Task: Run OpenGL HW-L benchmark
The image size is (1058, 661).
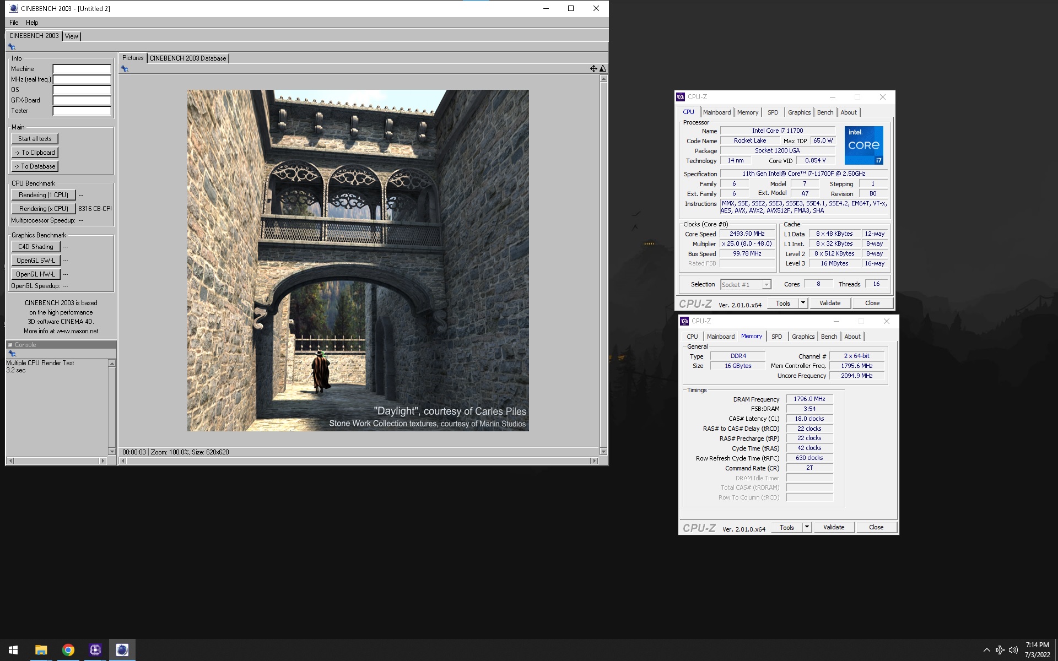Action: click(x=36, y=274)
